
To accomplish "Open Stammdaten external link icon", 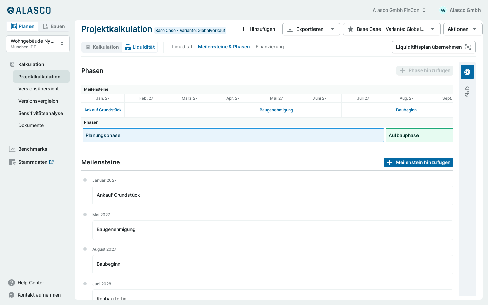I will [x=52, y=162].
